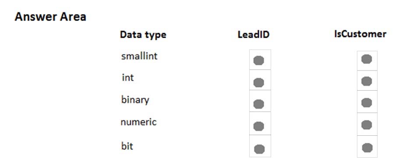Click the IsCustomer column header
This screenshot has height=166, width=406.
pos(360,34)
